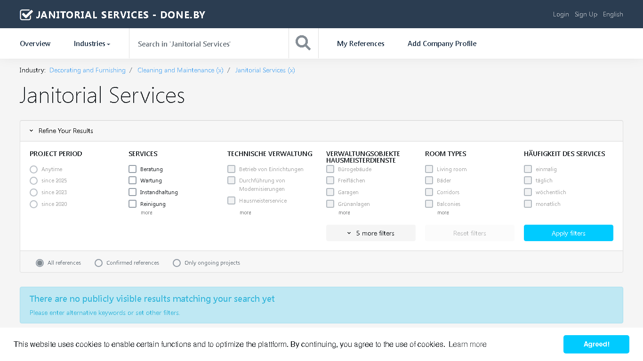Check the Bäder checkbox

click(429, 180)
